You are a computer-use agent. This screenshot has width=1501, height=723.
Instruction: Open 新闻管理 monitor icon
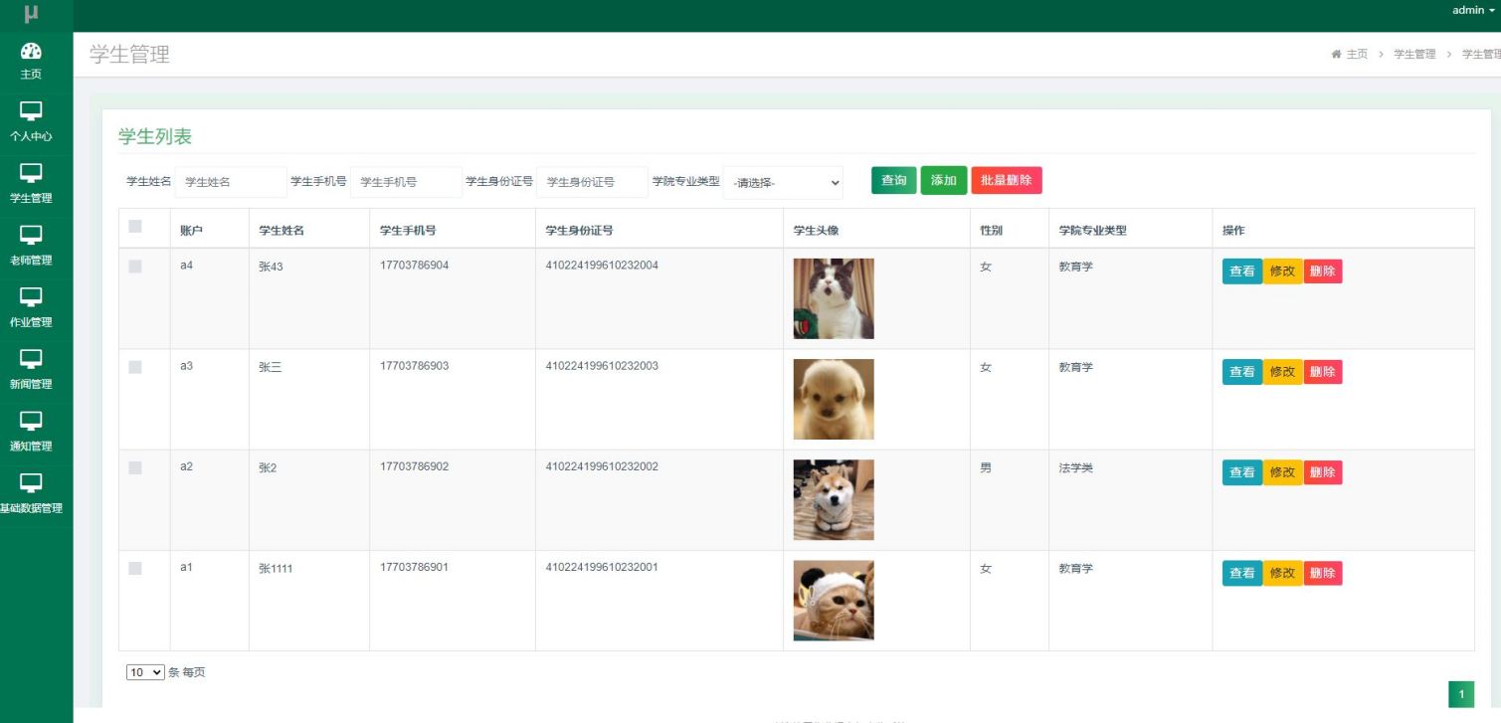point(31,358)
